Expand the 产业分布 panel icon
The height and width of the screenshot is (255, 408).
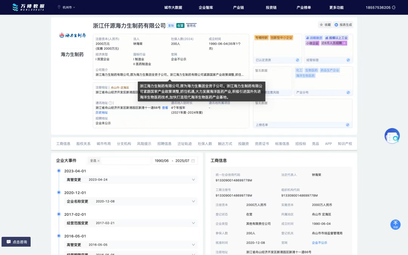coord(348,93)
